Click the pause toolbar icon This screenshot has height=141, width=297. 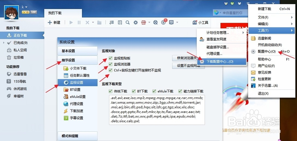tap(79, 23)
